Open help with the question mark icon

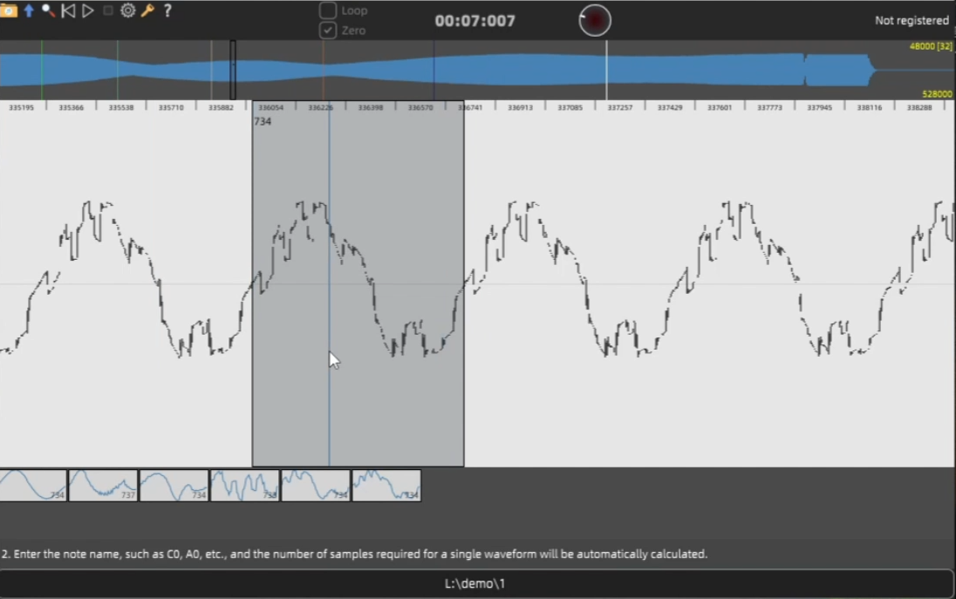pyautogui.click(x=167, y=10)
